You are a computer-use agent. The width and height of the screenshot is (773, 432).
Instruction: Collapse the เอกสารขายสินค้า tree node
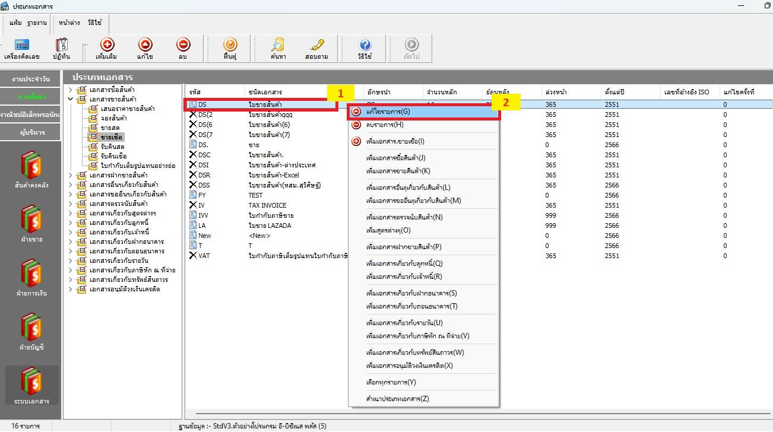click(70, 99)
